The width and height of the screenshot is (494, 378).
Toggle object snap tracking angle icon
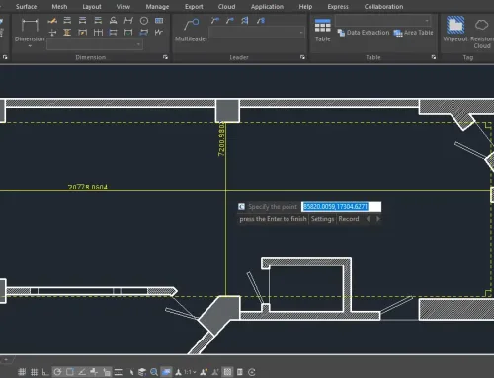point(82,372)
